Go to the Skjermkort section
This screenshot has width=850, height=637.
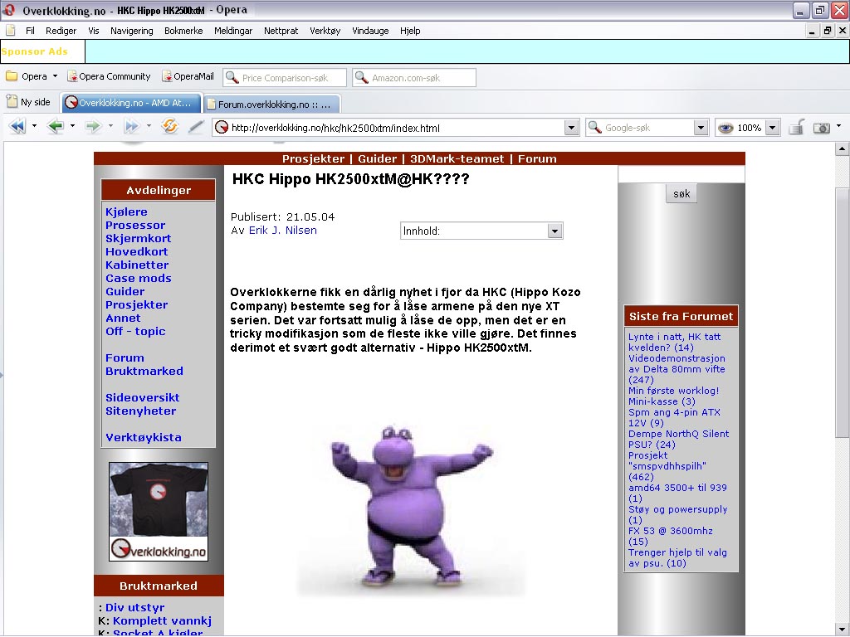tap(139, 238)
